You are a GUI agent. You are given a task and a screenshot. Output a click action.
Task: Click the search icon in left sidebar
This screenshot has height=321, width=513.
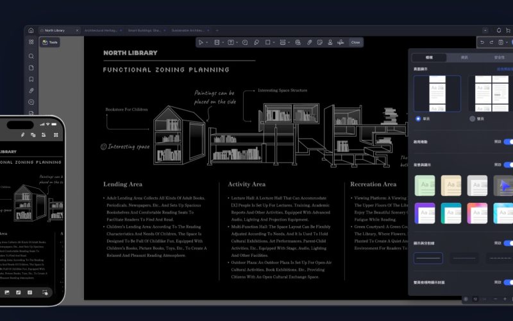(x=31, y=56)
